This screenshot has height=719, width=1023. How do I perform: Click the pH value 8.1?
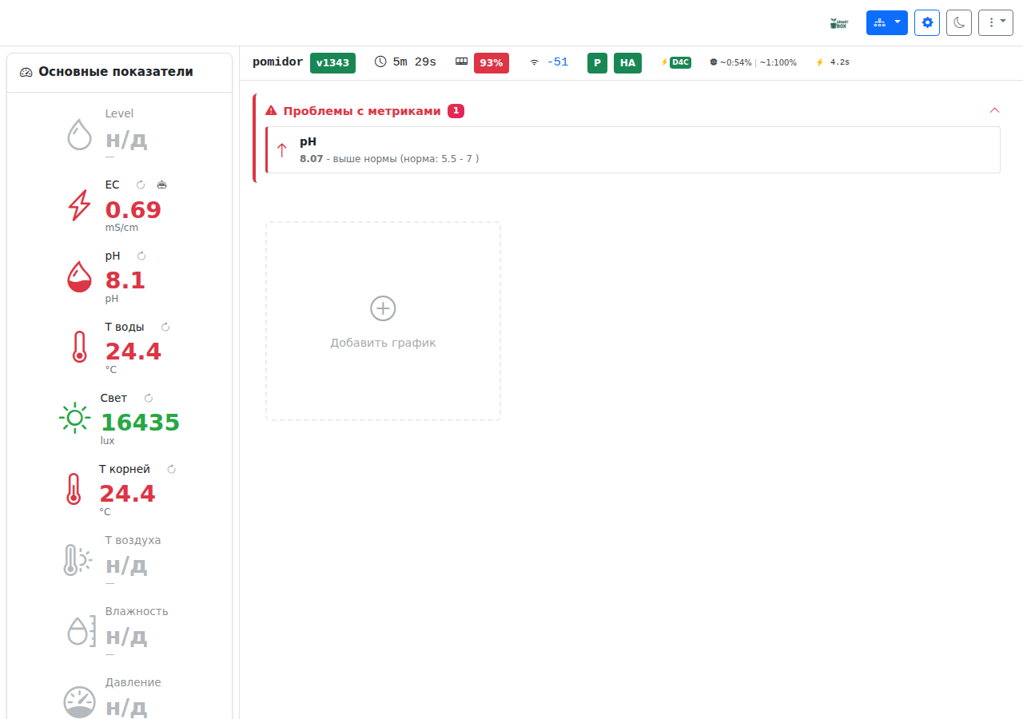(125, 281)
